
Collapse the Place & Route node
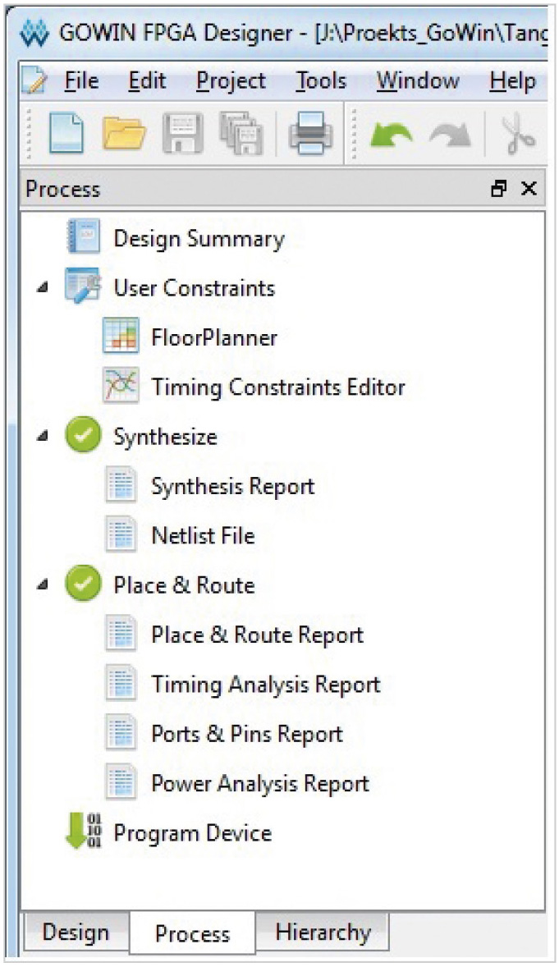(x=41, y=585)
